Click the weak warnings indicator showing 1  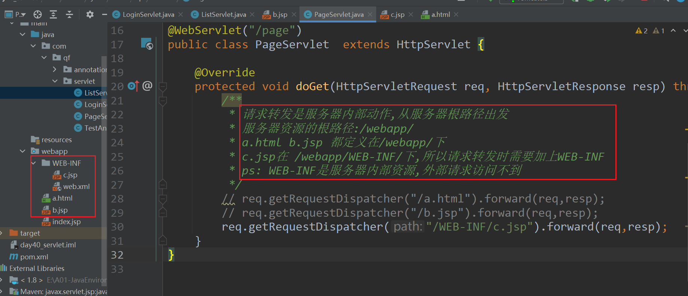click(659, 31)
